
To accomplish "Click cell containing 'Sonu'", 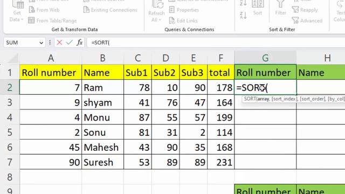I will (103, 132).
